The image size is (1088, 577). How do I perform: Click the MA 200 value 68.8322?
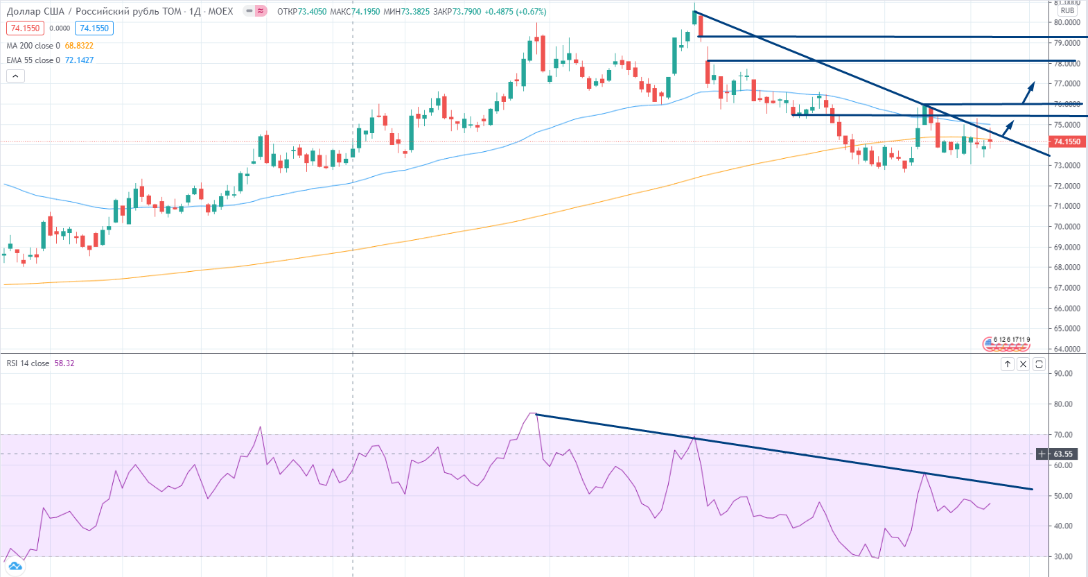(x=79, y=46)
